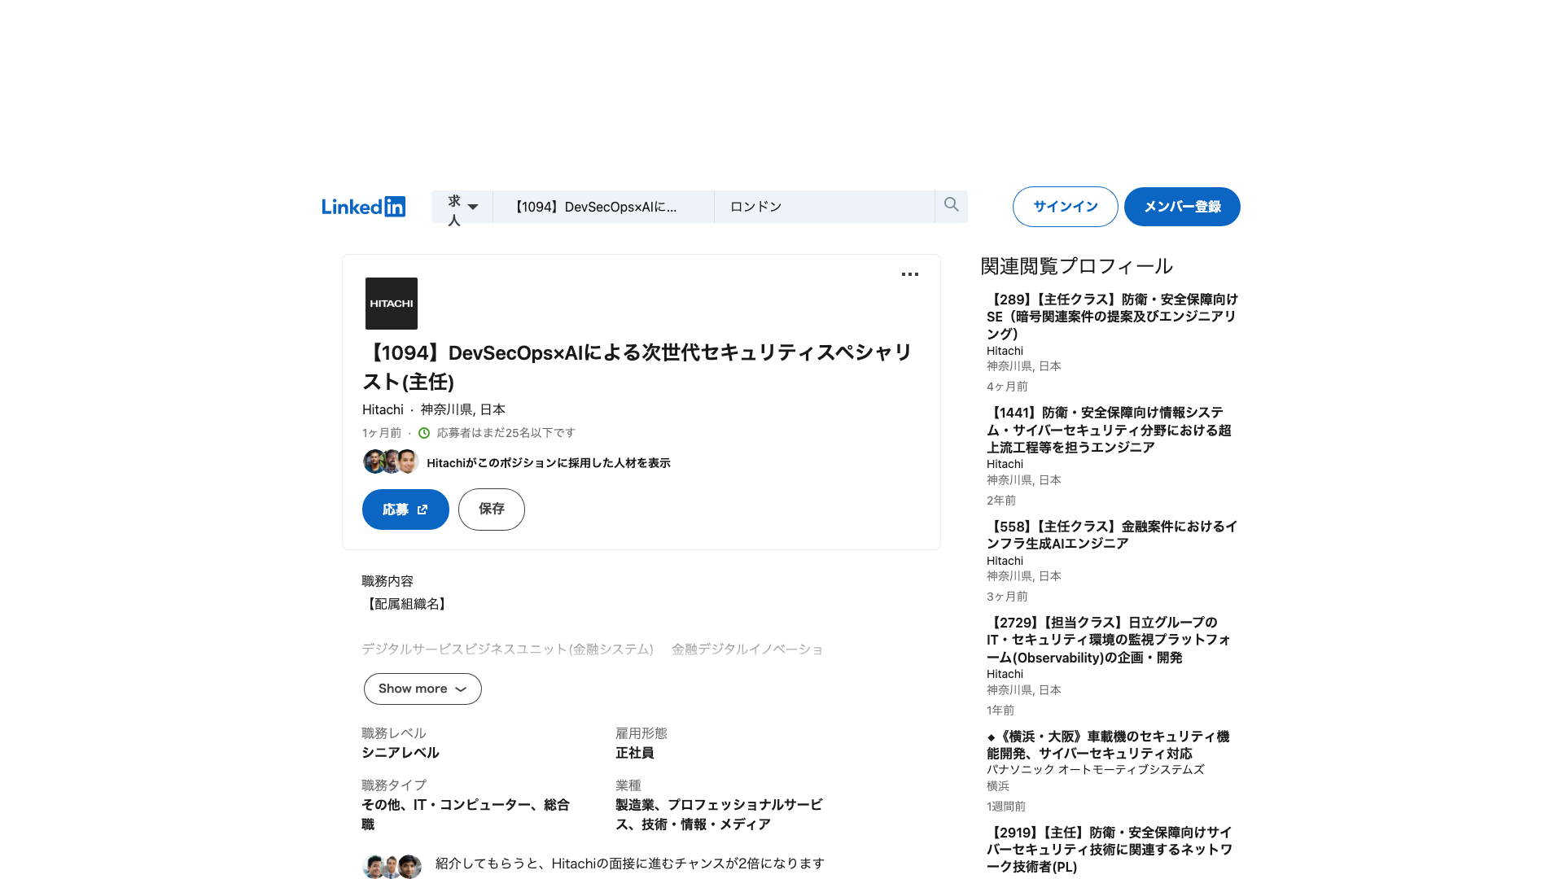Select the 横浜 location text

click(x=998, y=786)
